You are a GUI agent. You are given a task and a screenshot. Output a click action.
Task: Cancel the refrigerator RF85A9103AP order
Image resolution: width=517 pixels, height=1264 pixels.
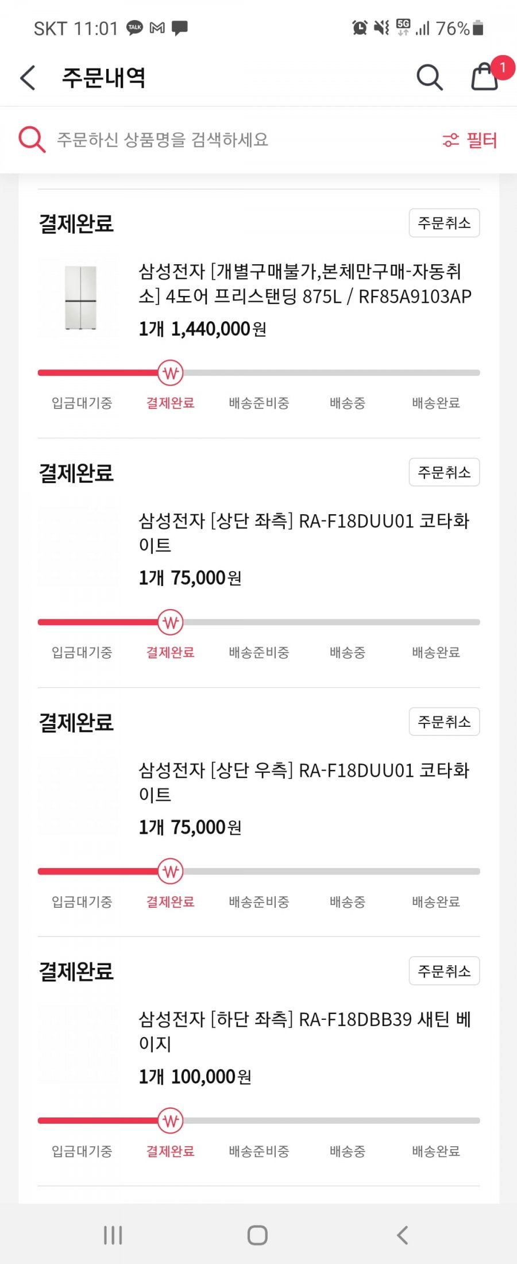pos(444,223)
